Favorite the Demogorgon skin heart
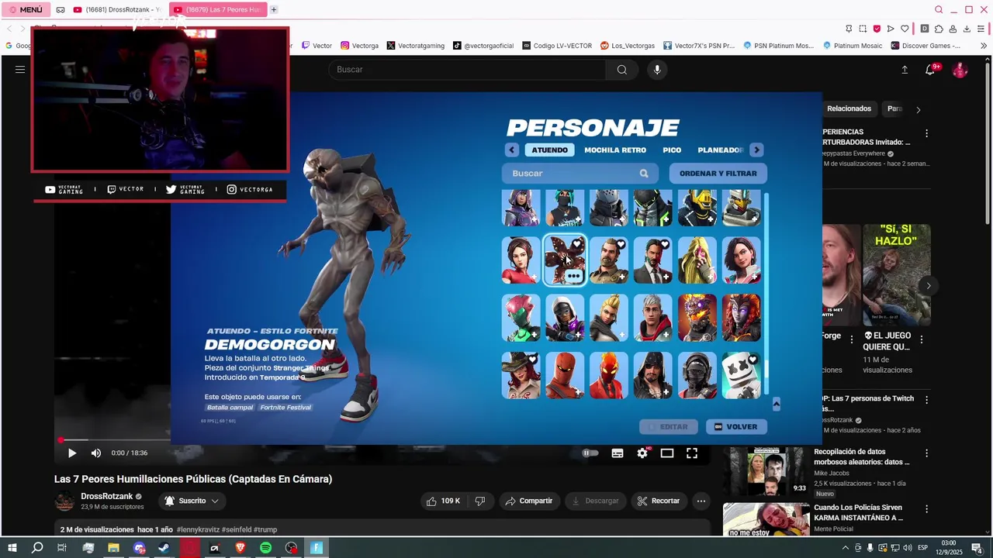The image size is (993, 558). coord(576,244)
